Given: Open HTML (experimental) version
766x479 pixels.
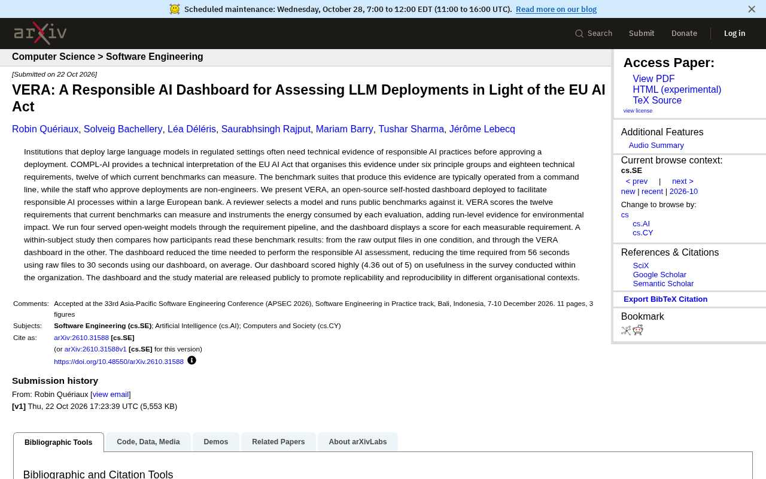Looking at the screenshot, I should pyautogui.click(x=677, y=90).
